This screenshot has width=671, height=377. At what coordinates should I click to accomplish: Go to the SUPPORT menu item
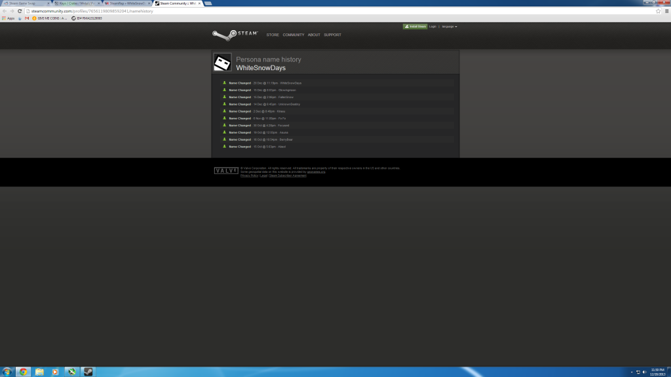332,35
